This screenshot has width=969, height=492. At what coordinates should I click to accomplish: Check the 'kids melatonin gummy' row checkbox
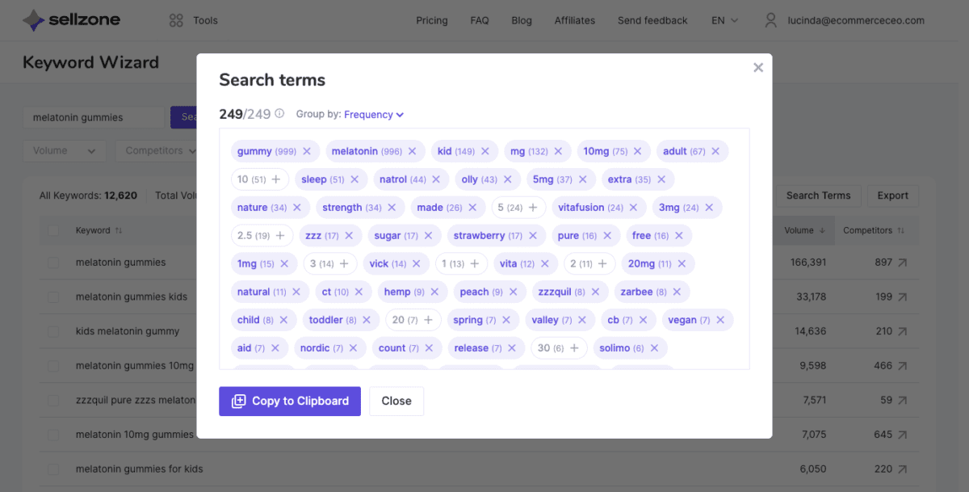coord(53,331)
